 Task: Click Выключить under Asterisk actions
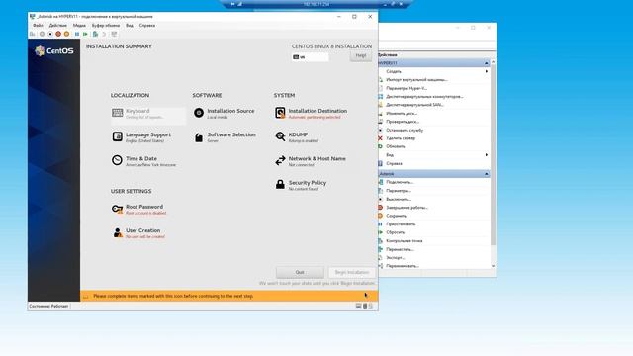click(399, 199)
